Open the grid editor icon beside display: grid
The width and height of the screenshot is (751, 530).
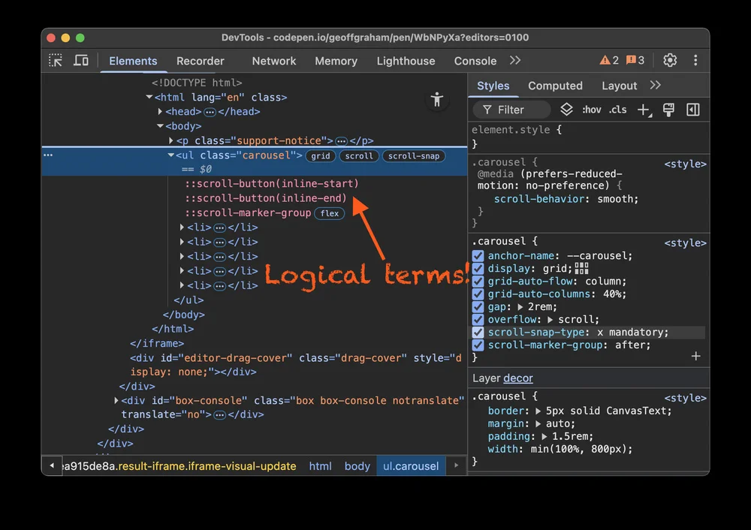pyautogui.click(x=581, y=269)
